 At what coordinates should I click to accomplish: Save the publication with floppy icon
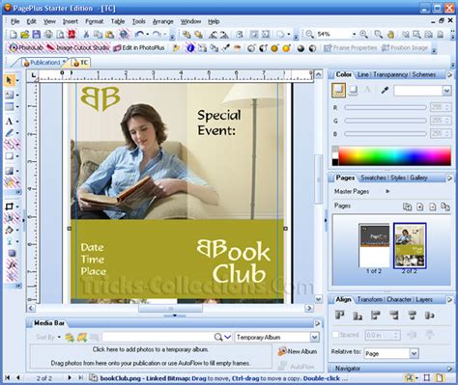pos(37,35)
